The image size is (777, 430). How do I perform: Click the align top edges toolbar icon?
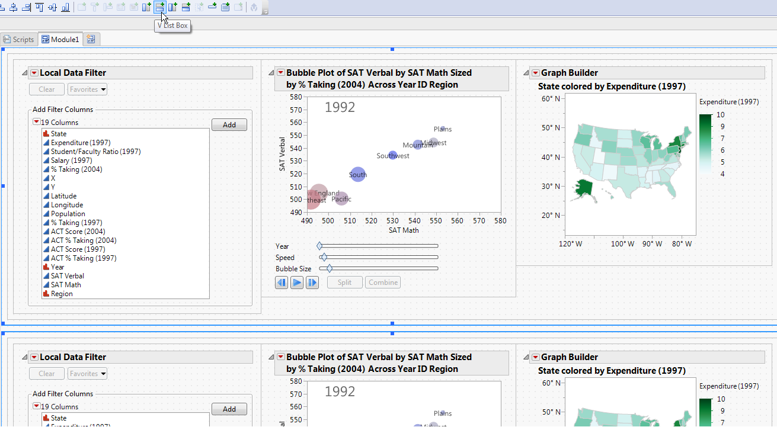pyautogui.click(x=39, y=7)
